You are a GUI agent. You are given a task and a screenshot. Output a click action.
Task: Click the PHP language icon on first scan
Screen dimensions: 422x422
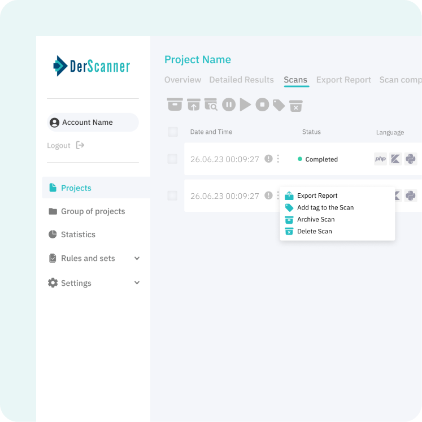point(381,159)
